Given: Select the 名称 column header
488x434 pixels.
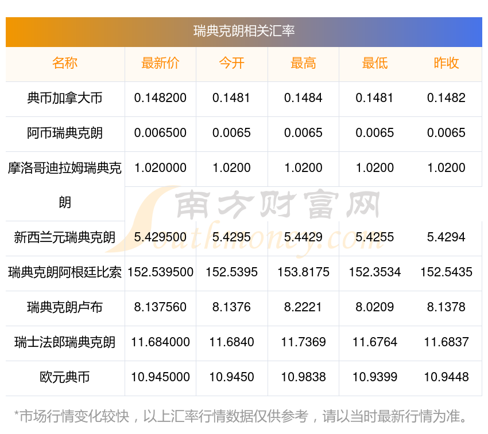Looking at the screenshot, I should 65,63.
